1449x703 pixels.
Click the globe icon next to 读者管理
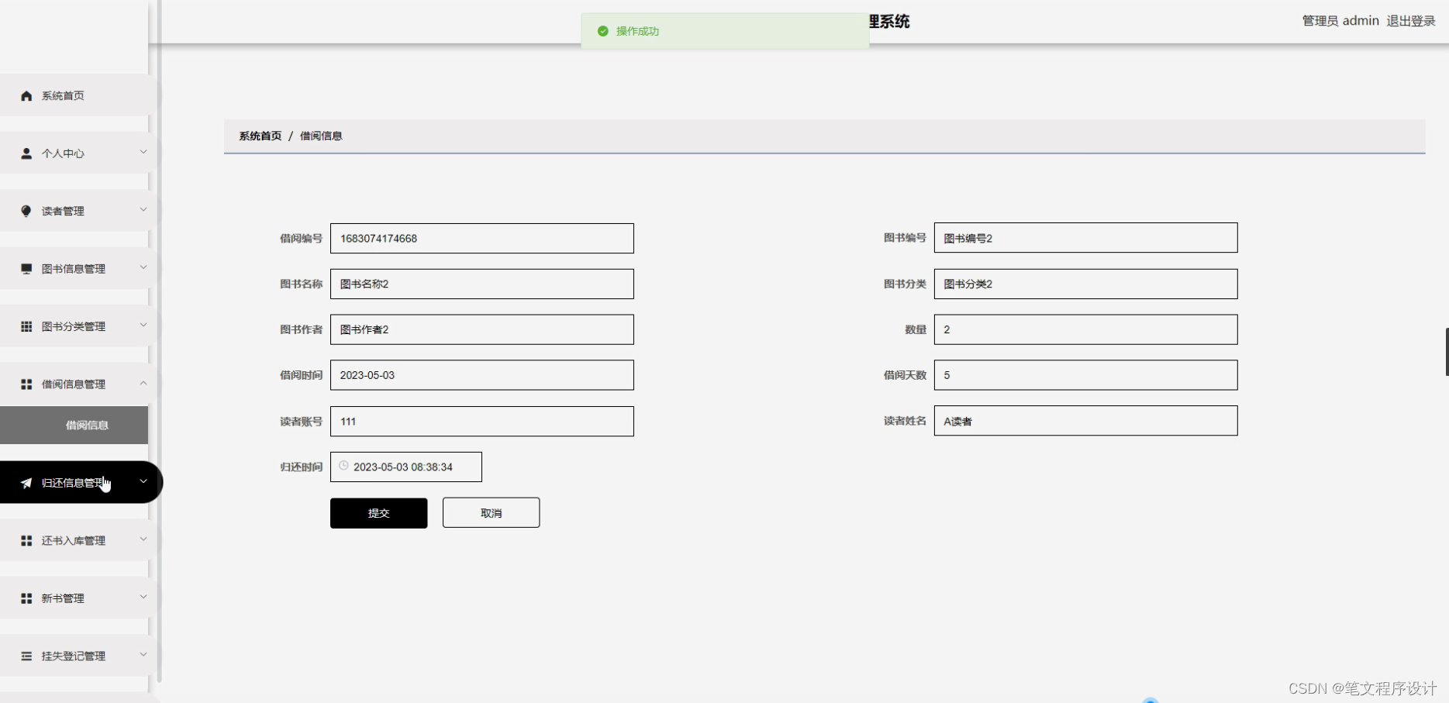(x=26, y=210)
